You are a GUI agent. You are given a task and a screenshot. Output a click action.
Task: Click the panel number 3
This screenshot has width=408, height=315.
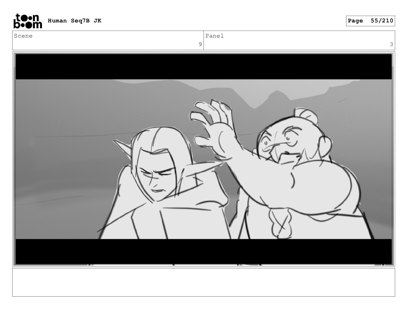coord(391,45)
